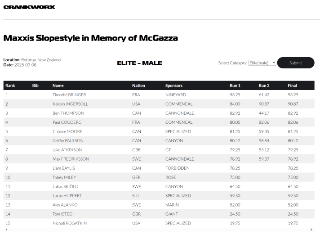Image resolution: width=320 pixels, height=243 pixels.
Task: Click the Name column header
Action: coord(58,85)
